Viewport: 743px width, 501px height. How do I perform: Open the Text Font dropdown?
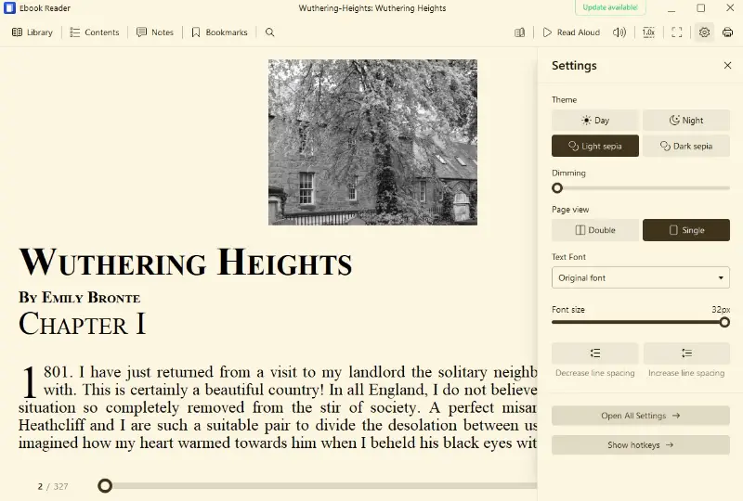640,278
